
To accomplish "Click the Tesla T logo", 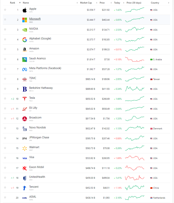I will coord(25,99).
